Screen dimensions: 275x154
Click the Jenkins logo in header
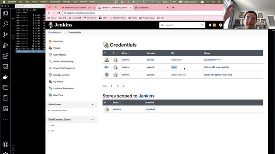coord(60,25)
